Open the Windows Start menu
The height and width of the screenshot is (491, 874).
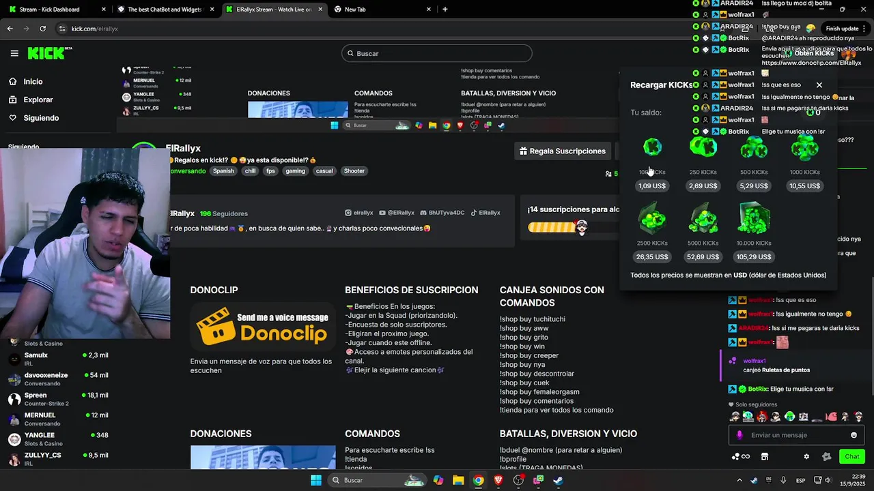point(316,480)
